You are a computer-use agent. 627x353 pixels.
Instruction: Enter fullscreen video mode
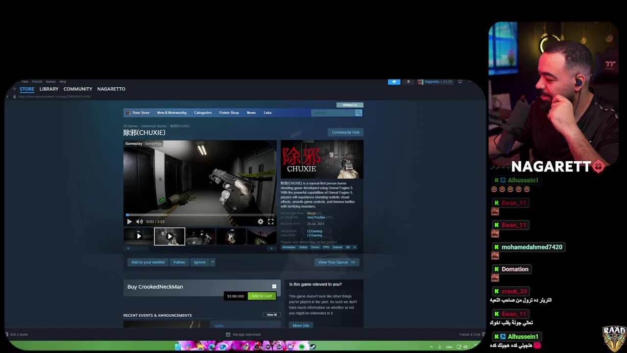pos(270,222)
